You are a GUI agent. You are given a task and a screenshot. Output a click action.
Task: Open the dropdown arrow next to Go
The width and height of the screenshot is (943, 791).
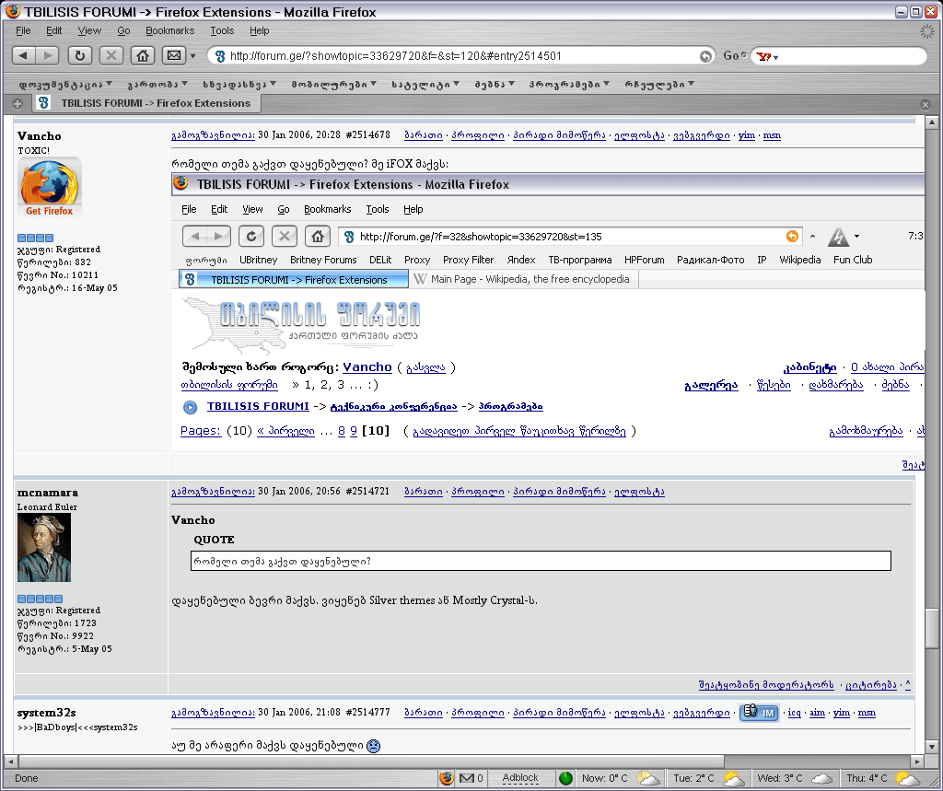point(744,55)
